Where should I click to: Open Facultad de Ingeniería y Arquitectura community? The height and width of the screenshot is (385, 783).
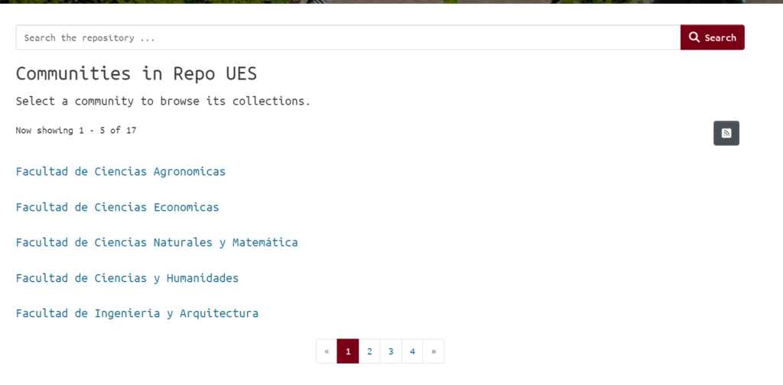pyautogui.click(x=138, y=313)
